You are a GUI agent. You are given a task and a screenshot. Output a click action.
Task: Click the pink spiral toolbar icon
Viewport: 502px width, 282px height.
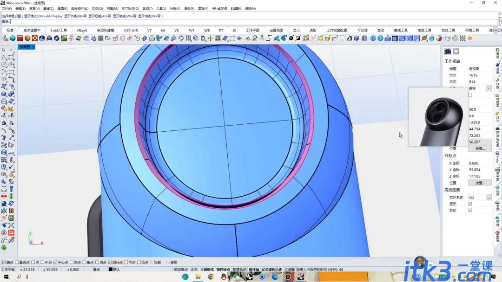click(313, 38)
